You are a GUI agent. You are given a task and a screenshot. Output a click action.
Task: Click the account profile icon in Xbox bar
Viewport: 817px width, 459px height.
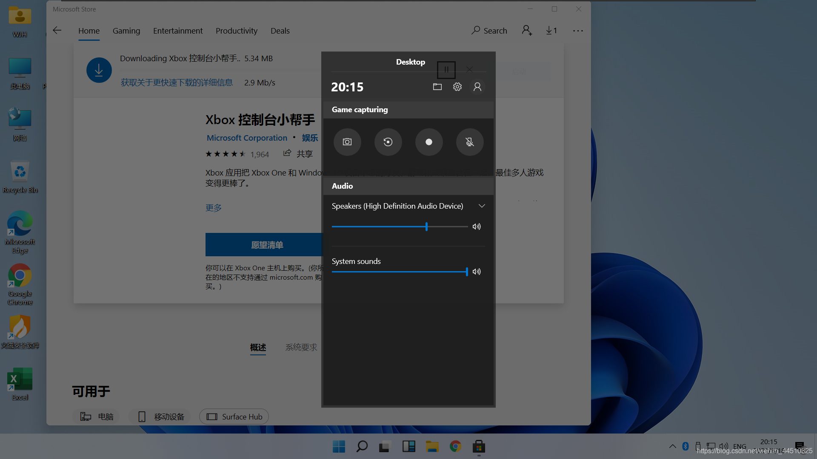(x=477, y=86)
